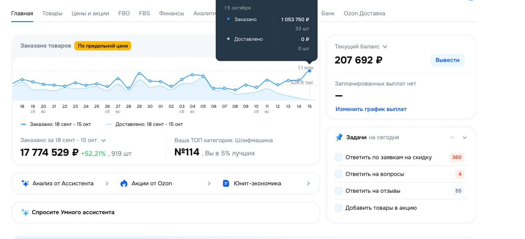Go to the FBS tab

[x=144, y=13]
